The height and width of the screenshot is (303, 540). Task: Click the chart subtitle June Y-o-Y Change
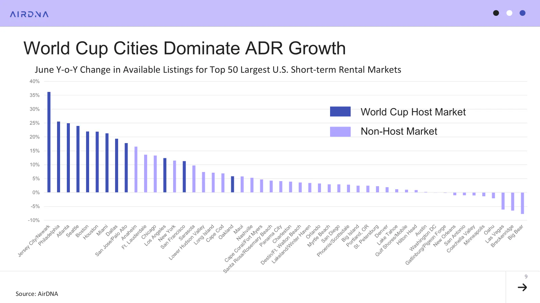coord(218,70)
